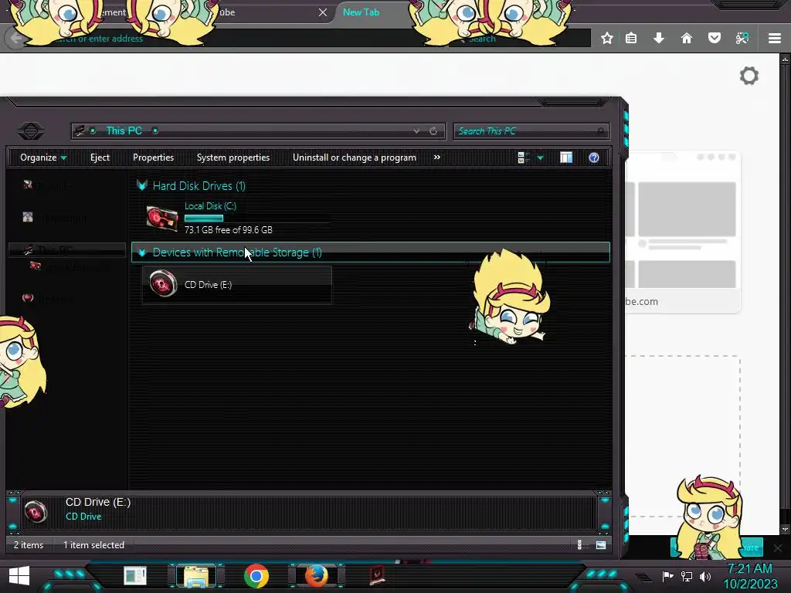Image resolution: width=791 pixels, height=593 pixels.
Task: Open the Organize dropdown menu
Action: 43,158
